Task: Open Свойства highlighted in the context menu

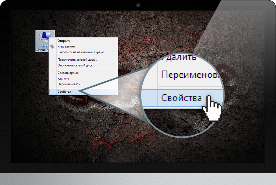Action: coord(64,92)
